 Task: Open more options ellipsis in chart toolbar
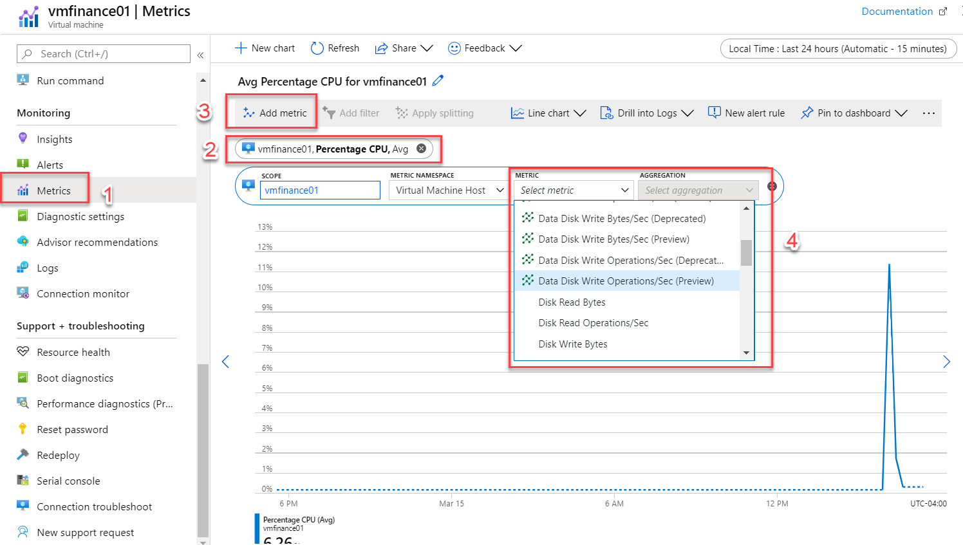pyautogui.click(x=929, y=113)
